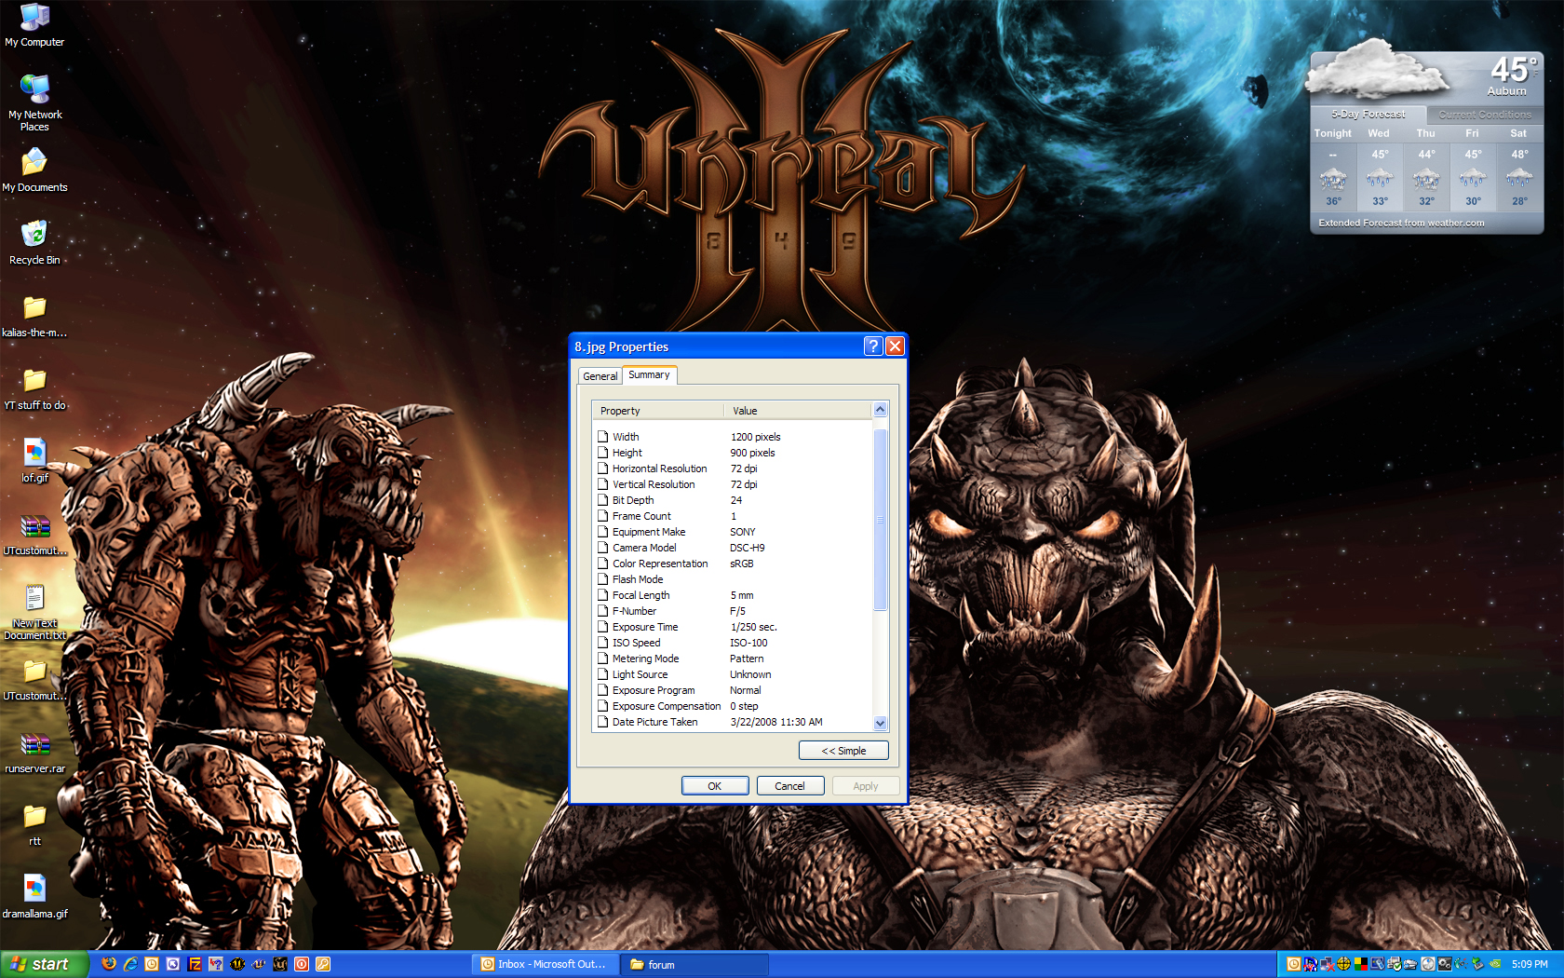Select the Exposure Compensation row
This screenshot has height=978, width=1564.
(x=733, y=706)
